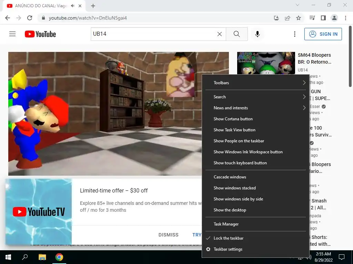Open the tab search chevron in title bar
This screenshot has width=353, height=264.
point(297,5)
